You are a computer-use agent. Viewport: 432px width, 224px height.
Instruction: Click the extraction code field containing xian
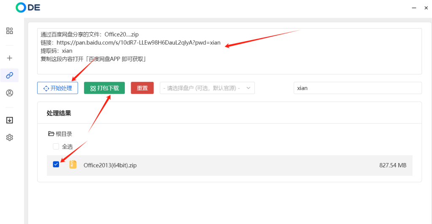[358, 88]
